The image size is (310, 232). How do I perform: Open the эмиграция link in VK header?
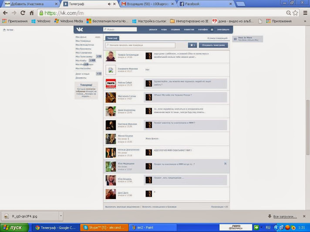[223, 30]
